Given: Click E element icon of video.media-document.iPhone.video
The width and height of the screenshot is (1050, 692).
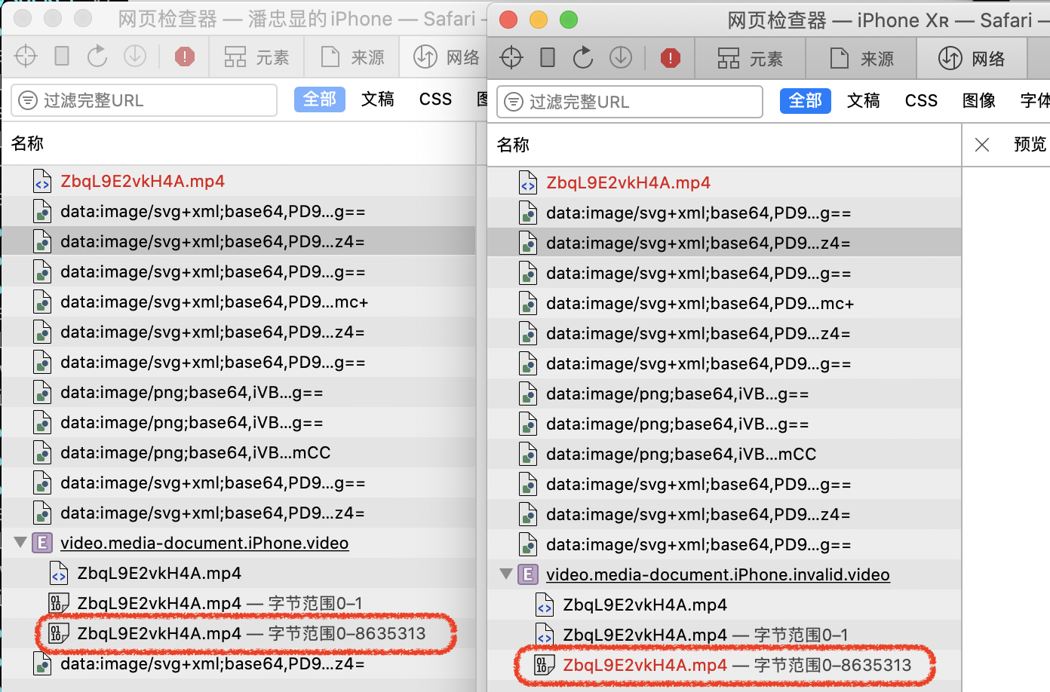Looking at the screenshot, I should pos(42,543).
